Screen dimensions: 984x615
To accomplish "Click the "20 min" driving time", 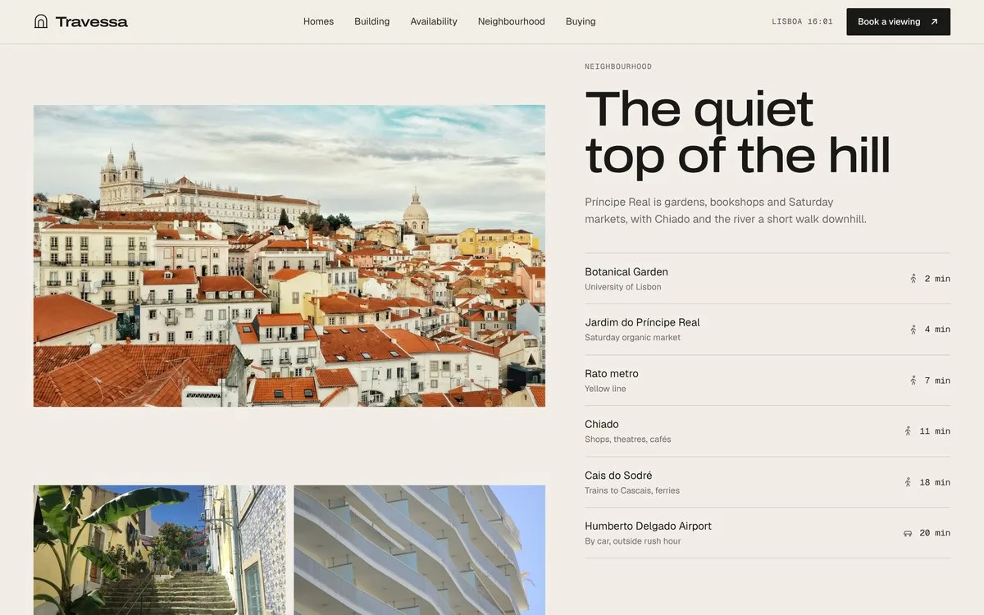I will [x=935, y=533].
